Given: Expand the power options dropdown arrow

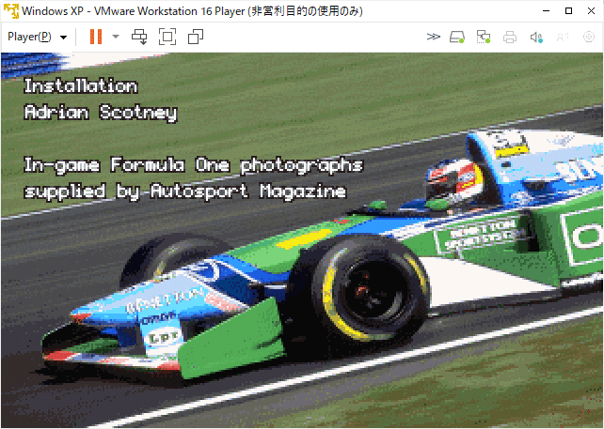Looking at the screenshot, I should (116, 37).
